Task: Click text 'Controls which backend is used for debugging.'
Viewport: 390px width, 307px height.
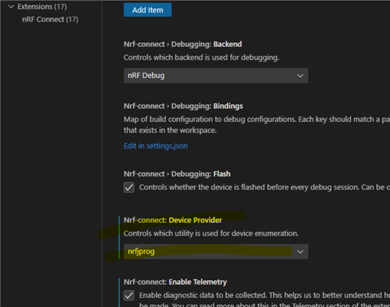Action: (201, 58)
